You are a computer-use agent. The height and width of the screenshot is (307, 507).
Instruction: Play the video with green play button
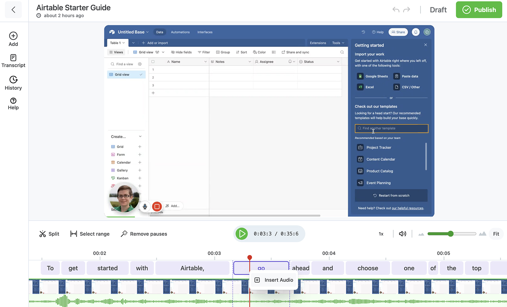pyautogui.click(x=242, y=234)
